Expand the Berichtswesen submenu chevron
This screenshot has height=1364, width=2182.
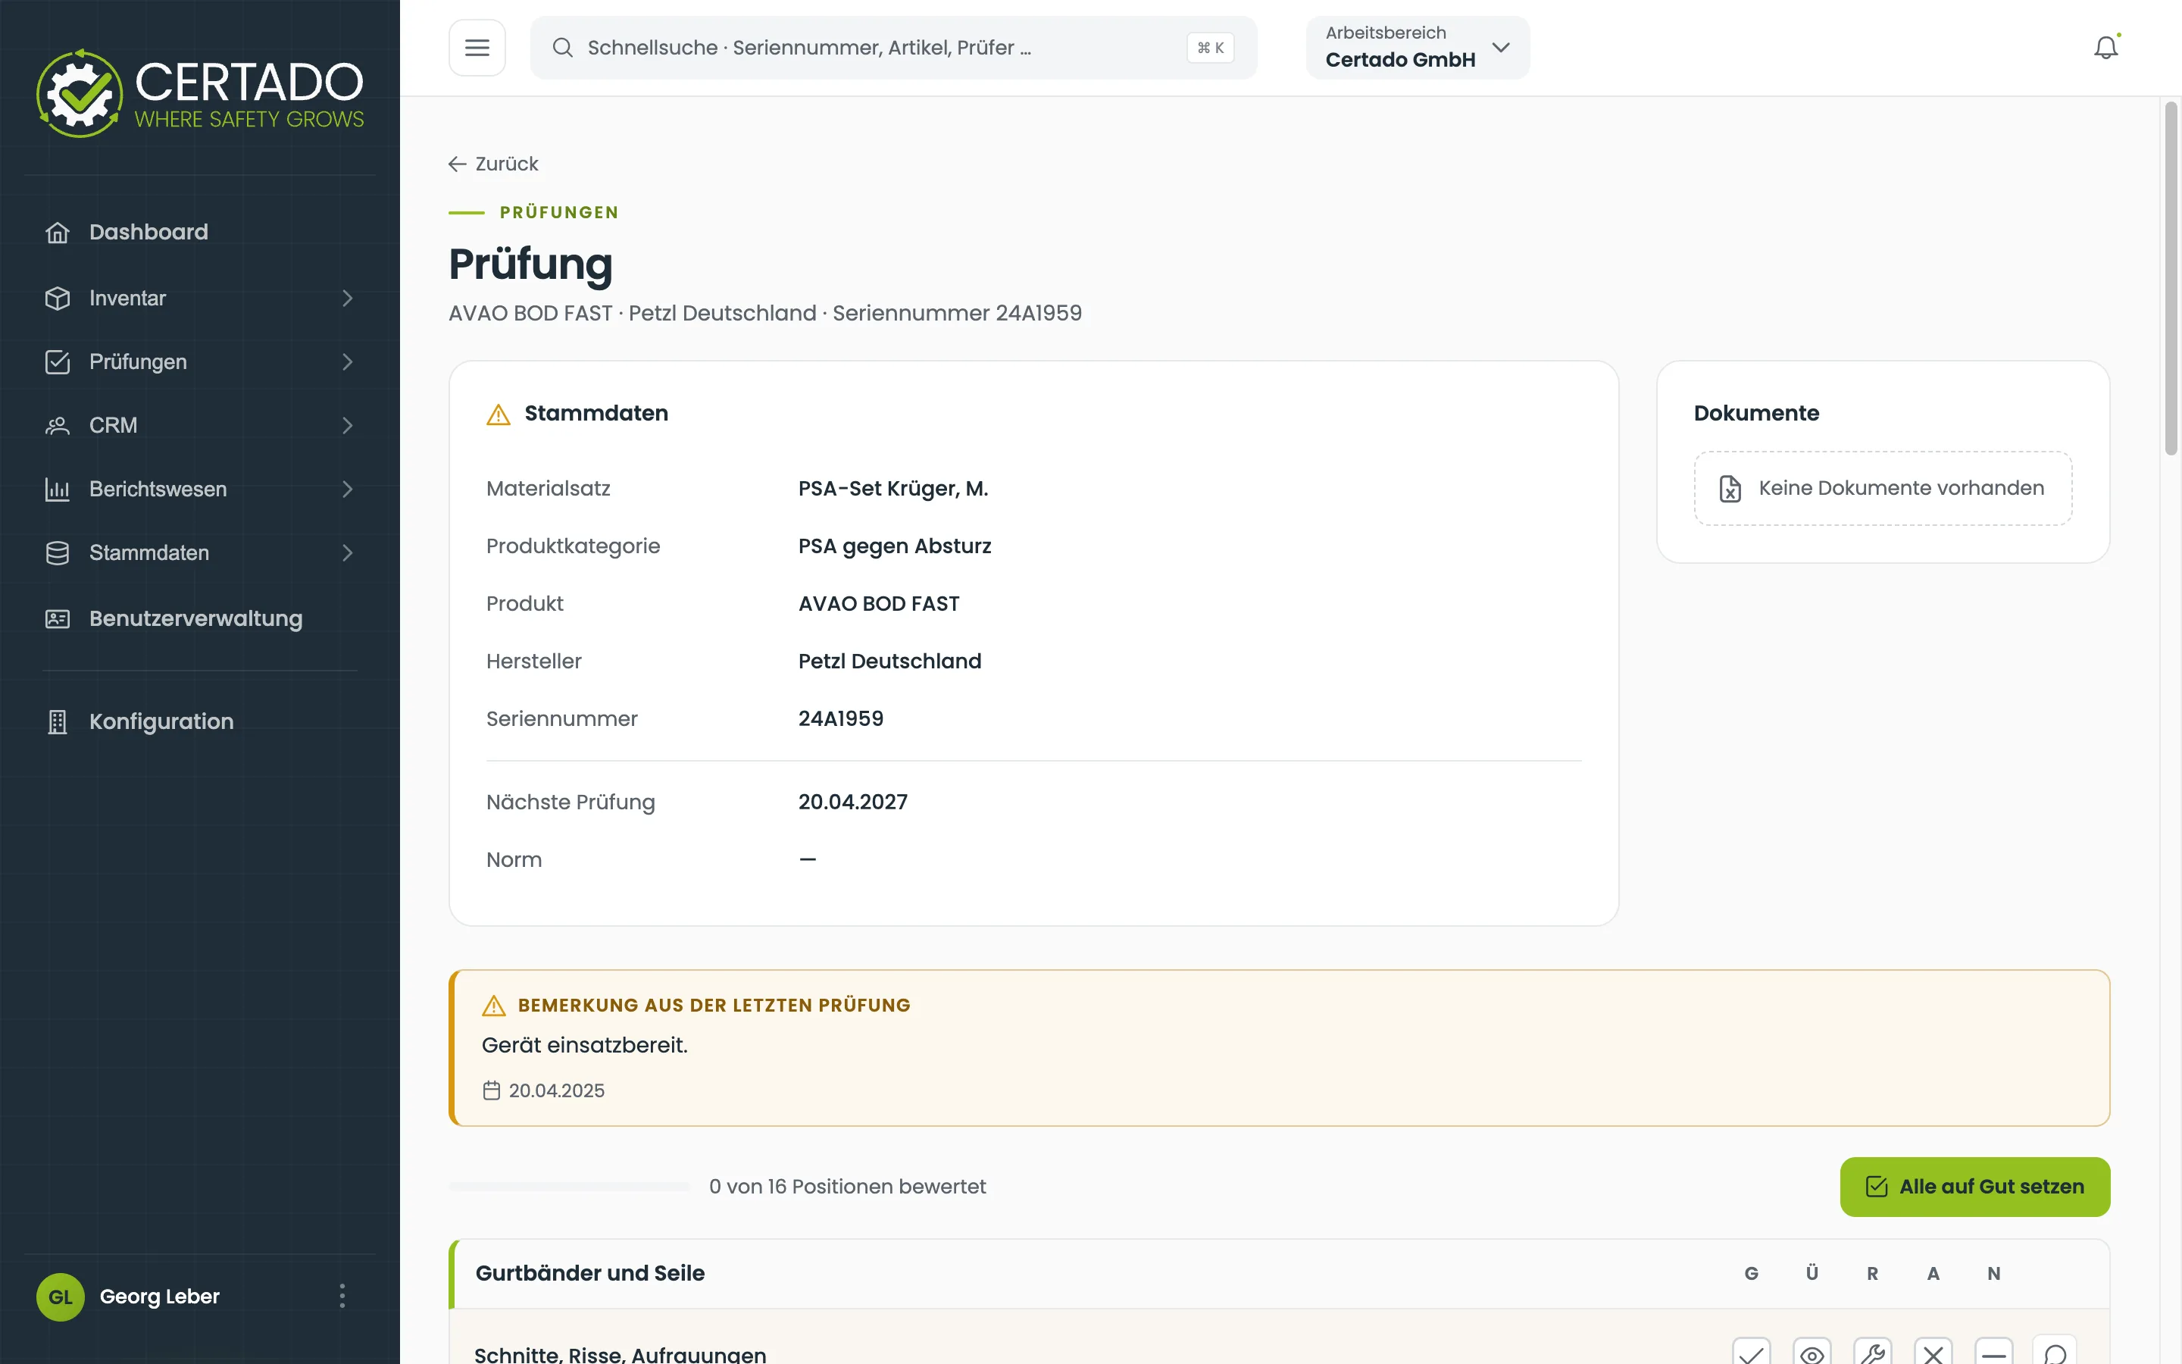pos(348,489)
